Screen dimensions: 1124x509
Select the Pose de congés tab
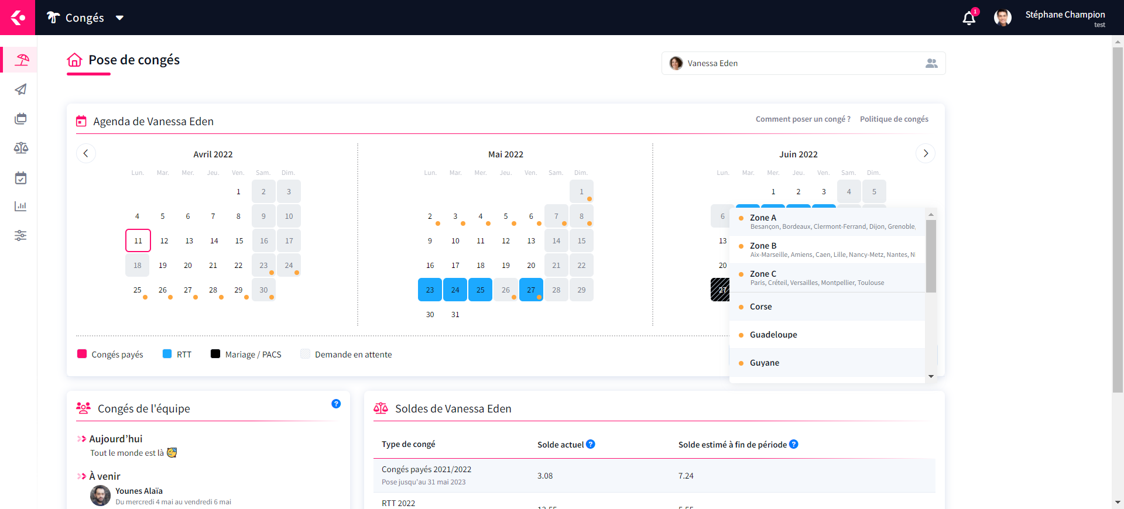[x=134, y=60]
